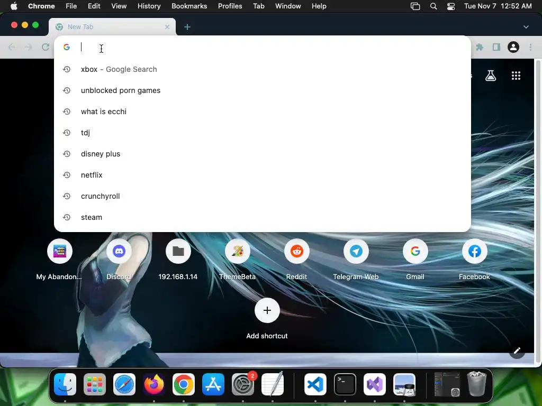Open TextEdit from the dock

(x=273, y=384)
